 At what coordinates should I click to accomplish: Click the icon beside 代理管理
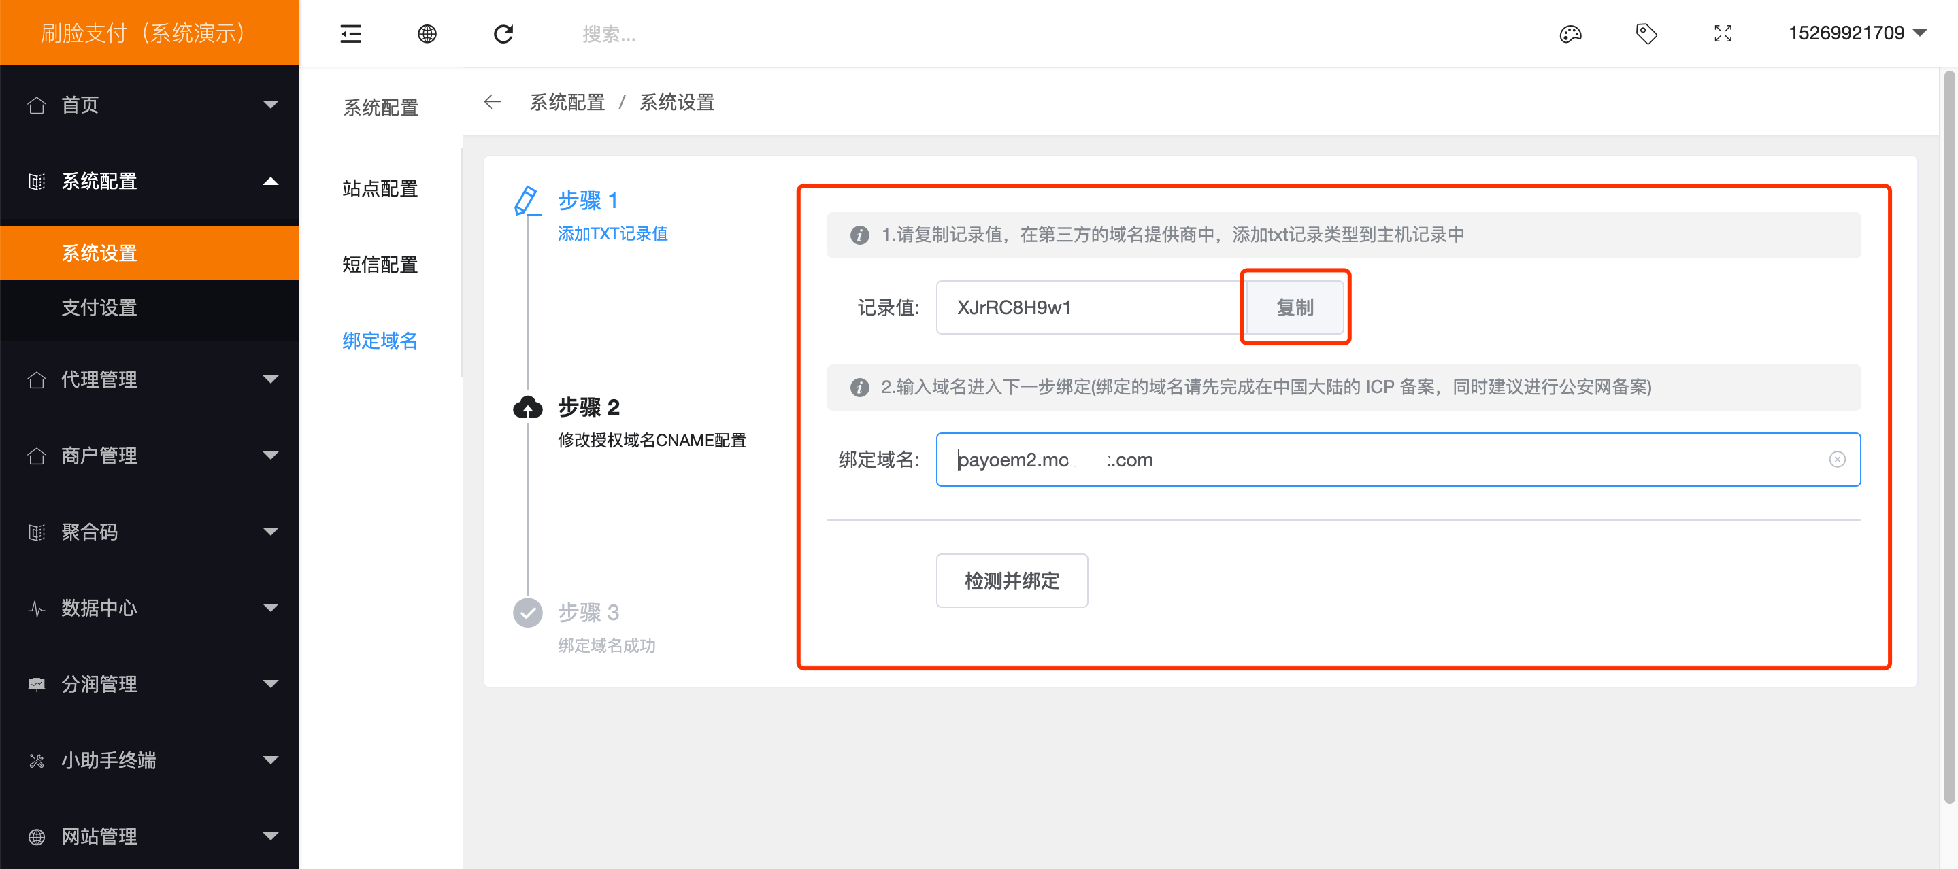[x=37, y=380]
